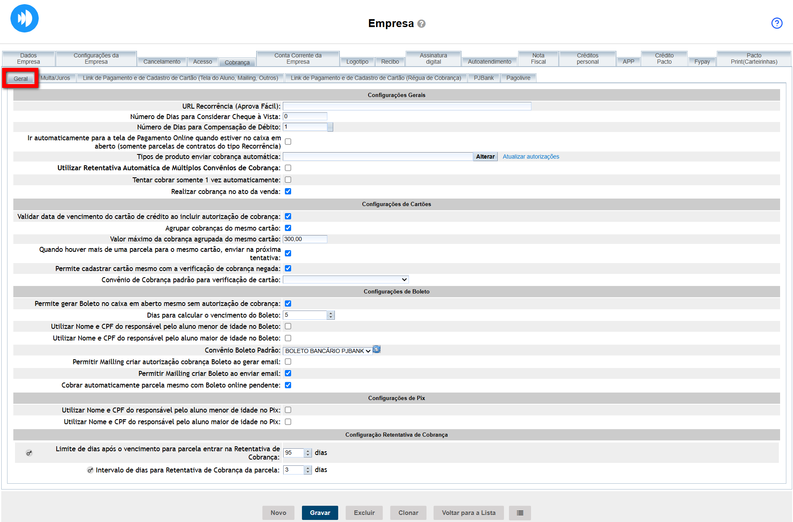Switch to the Acesso tab
The image size is (793, 522).
tap(202, 62)
